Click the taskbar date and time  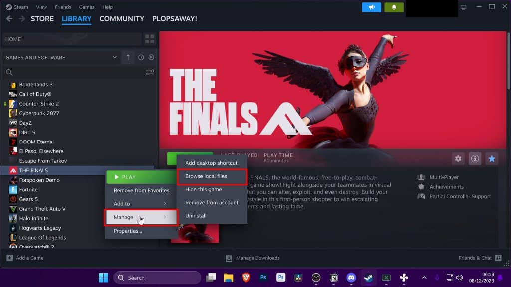[x=482, y=278]
